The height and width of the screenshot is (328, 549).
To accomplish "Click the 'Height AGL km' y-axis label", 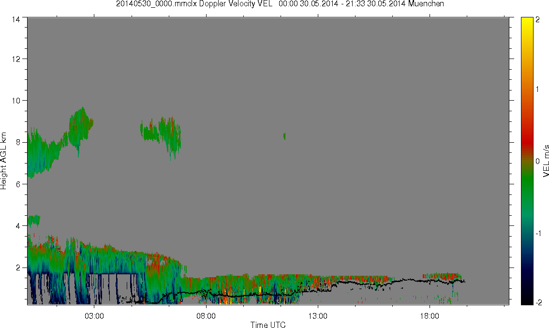I will 3,161.
